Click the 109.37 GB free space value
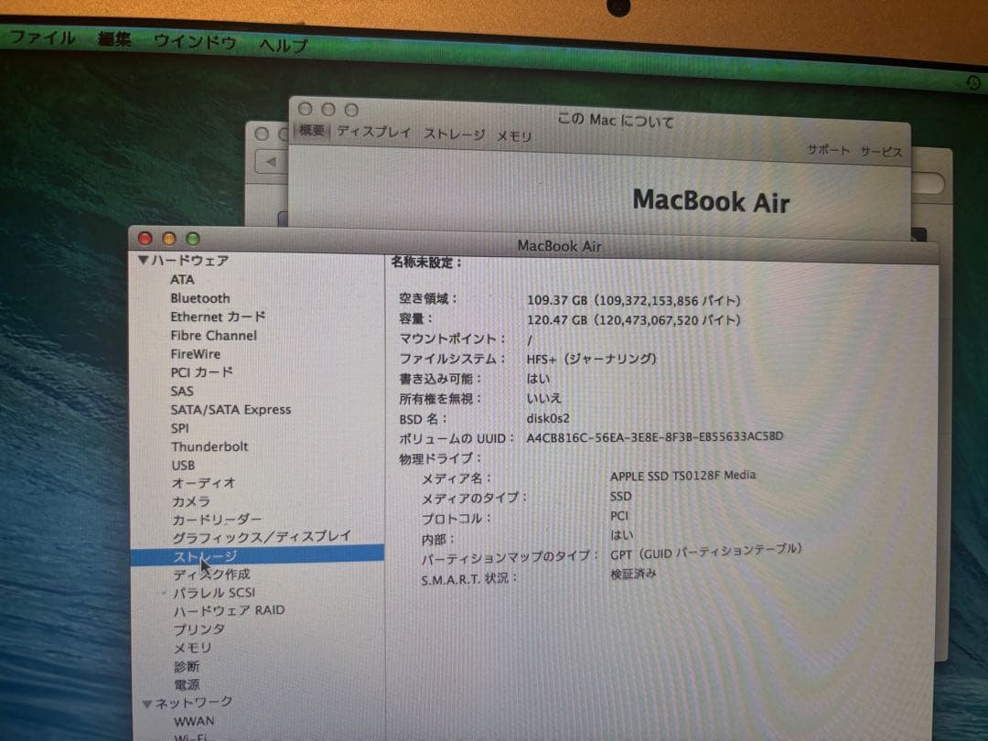Image resolution: width=988 pixels, height=741 pixels. click(x=633, y=301)
